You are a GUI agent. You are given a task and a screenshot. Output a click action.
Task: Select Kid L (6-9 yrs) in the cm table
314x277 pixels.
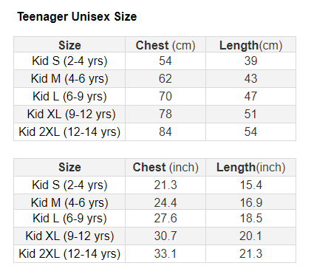tap(69, 97)
